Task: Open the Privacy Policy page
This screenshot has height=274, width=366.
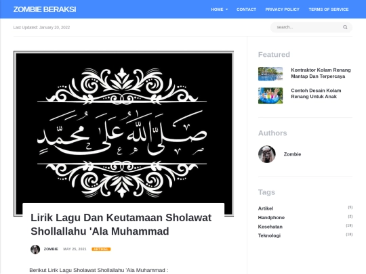Action: 282,9
